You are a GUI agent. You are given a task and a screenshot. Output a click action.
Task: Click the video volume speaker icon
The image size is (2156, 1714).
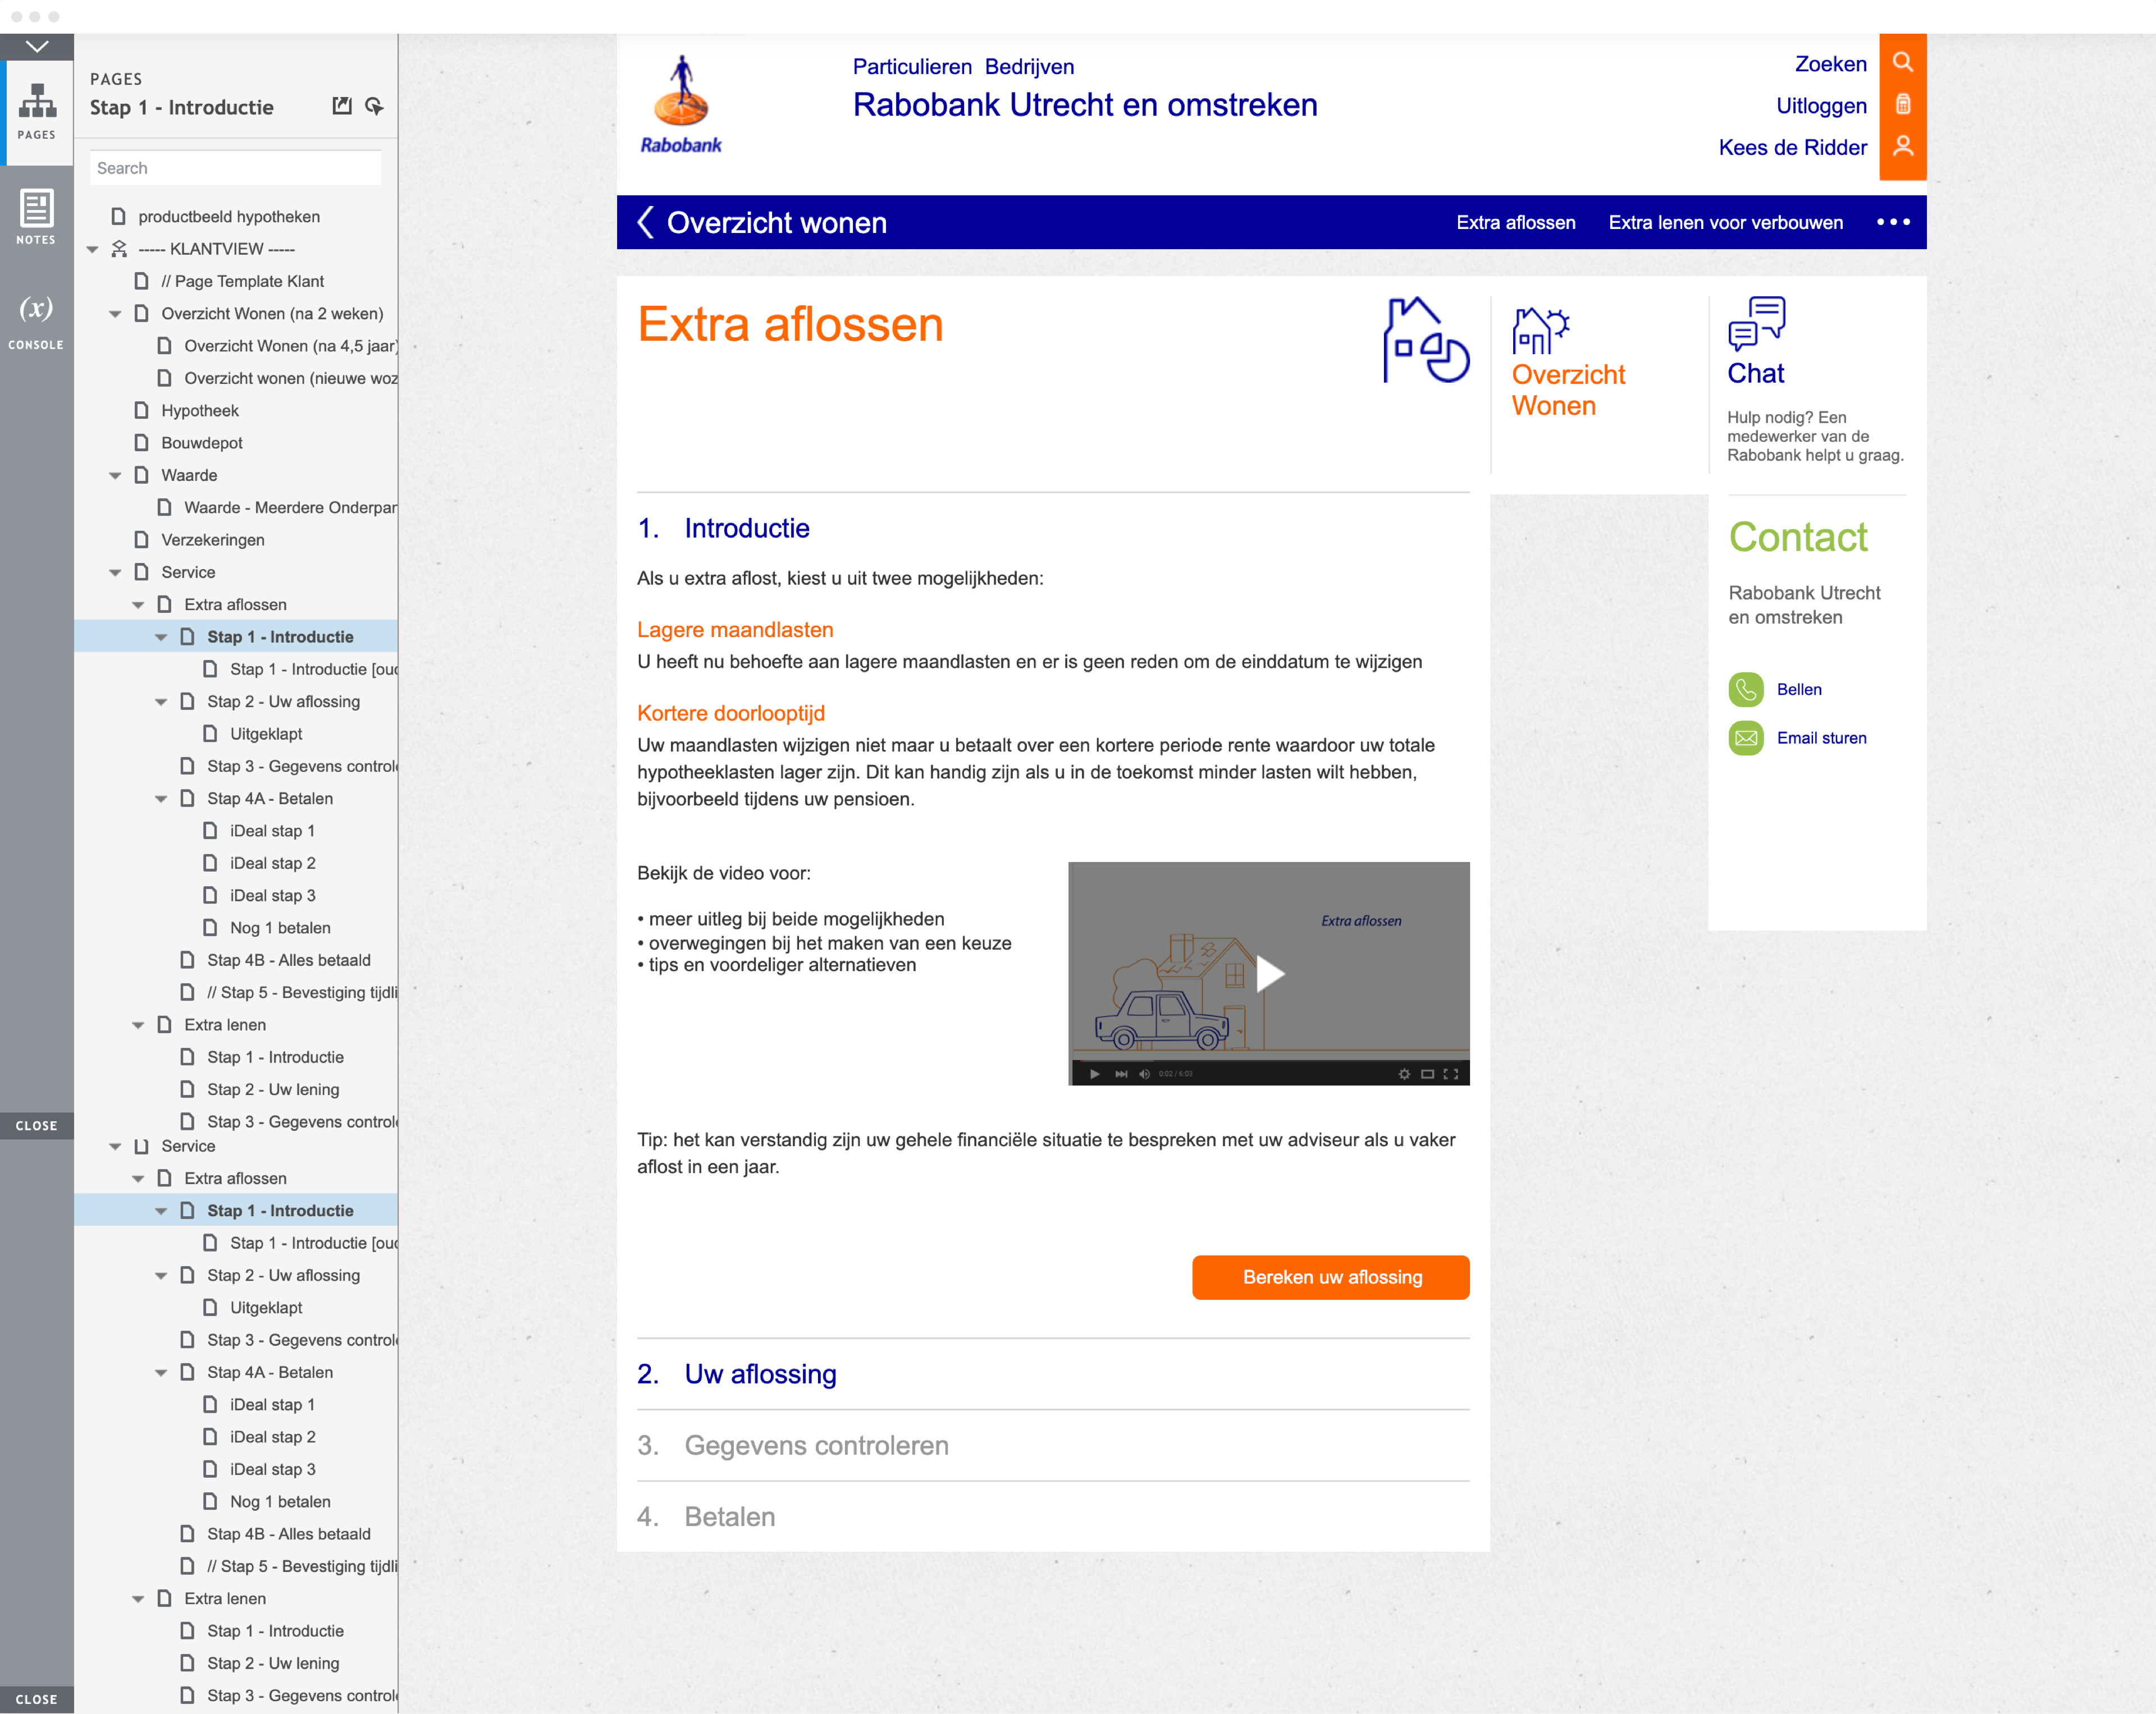click(1144, 1074)
